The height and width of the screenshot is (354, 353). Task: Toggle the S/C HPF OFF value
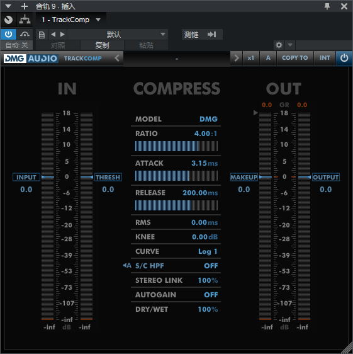coord(211,266)
